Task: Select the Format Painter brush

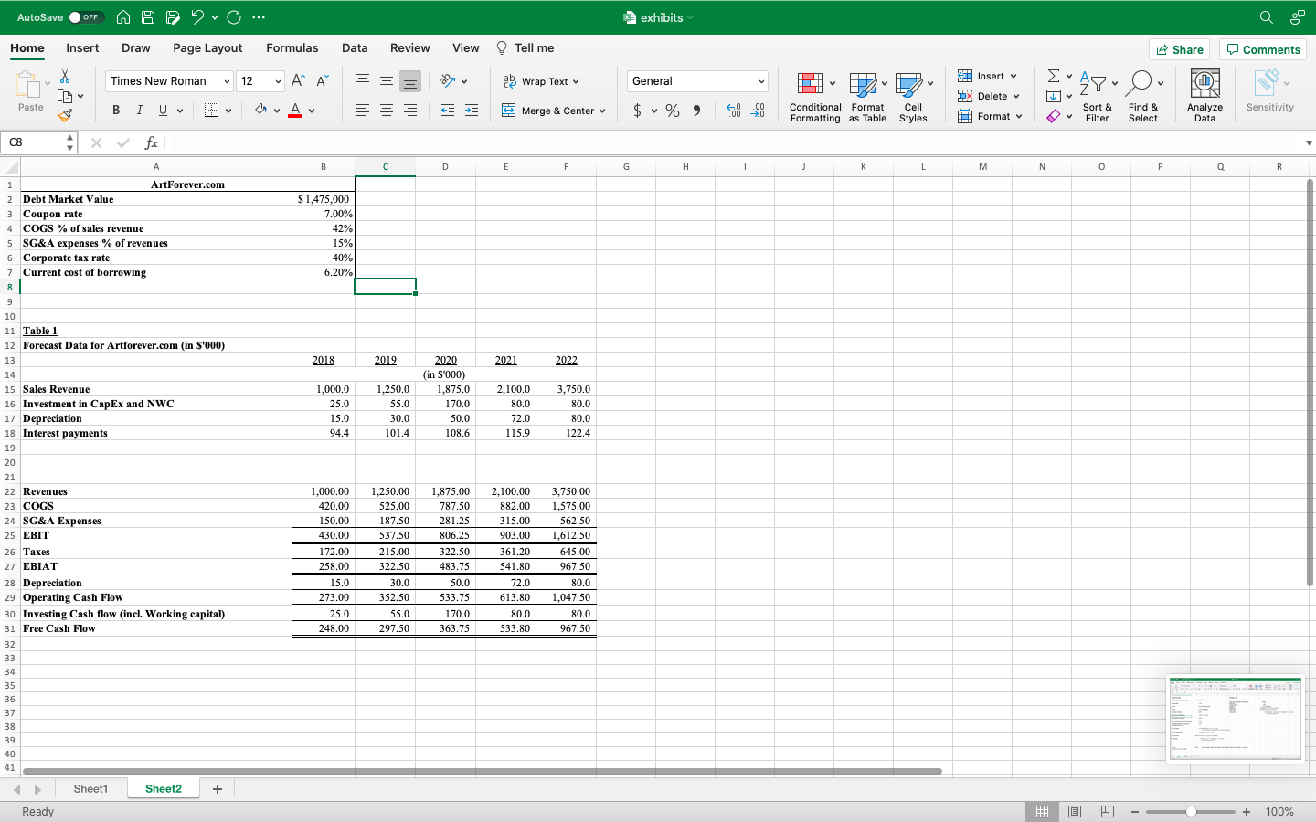Action: point(65,115)
